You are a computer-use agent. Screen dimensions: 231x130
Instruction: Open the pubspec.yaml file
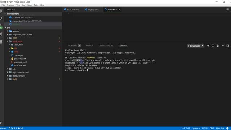pos(21,62)
